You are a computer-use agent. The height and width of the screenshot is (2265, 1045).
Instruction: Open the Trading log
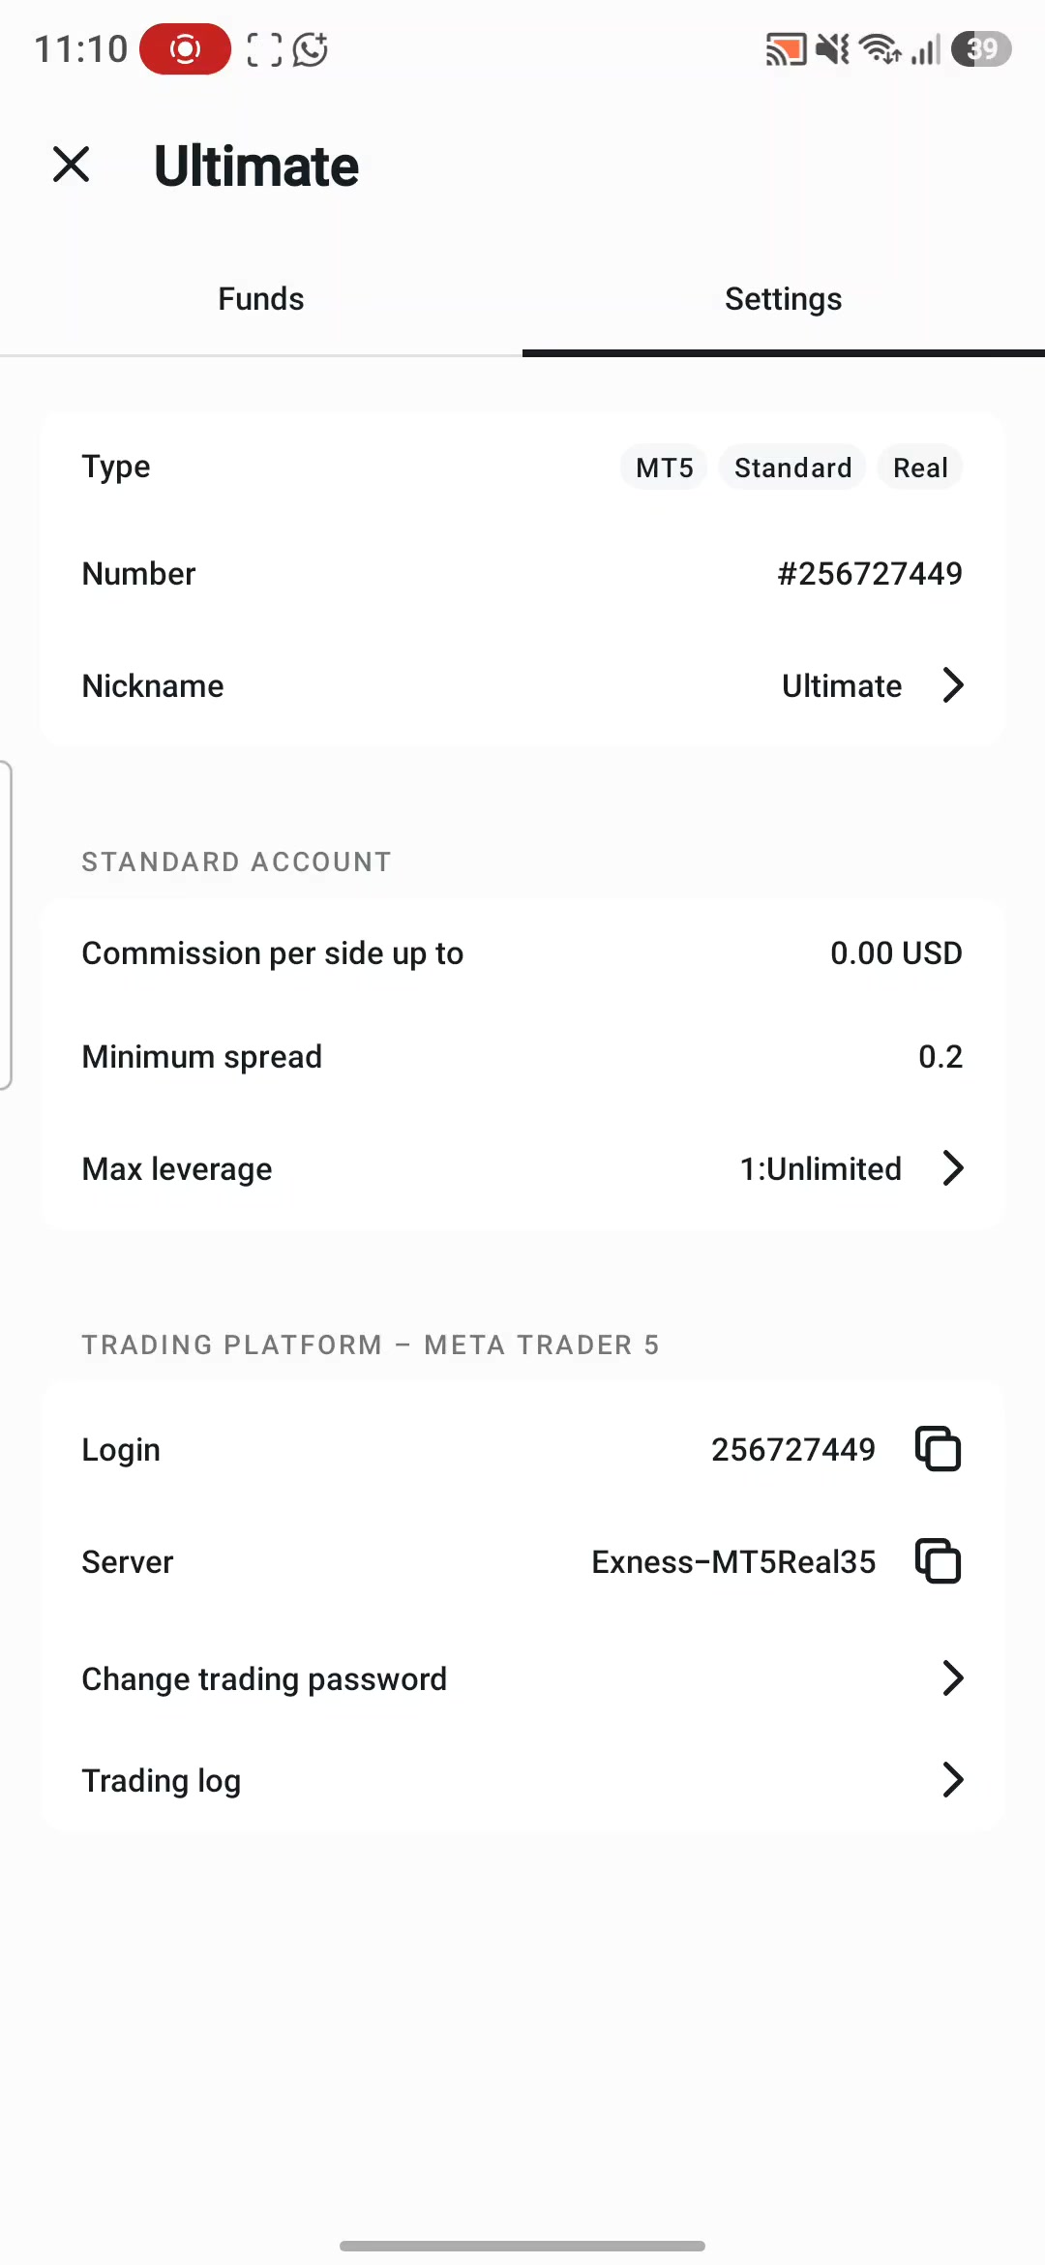click(522, 1780)
